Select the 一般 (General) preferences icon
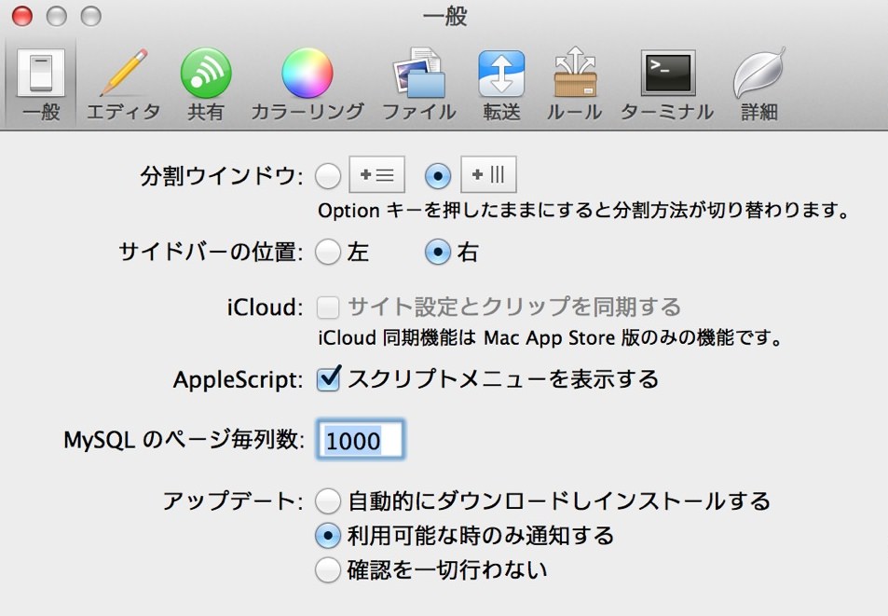The height and width of the screenshot is (616, 888). [41, 84]
